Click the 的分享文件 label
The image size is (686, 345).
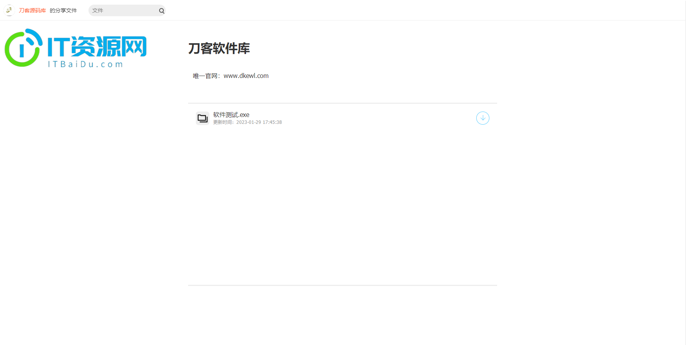pos(63,10)
